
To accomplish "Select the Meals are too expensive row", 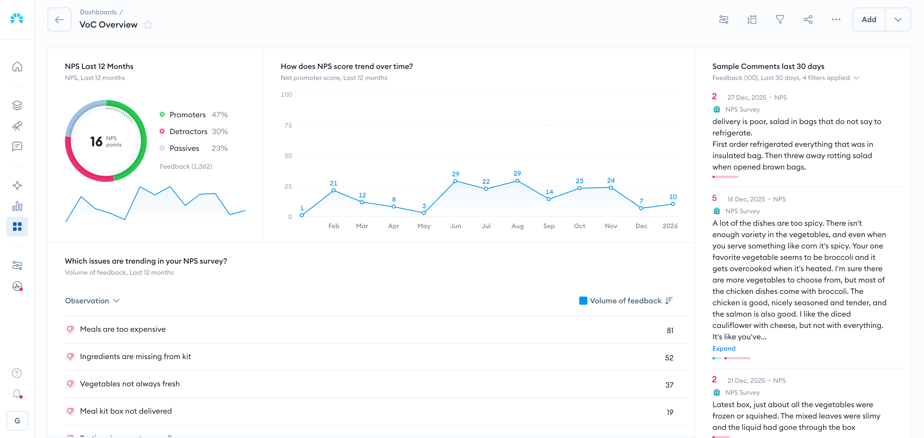I will (x=378, y=330).
